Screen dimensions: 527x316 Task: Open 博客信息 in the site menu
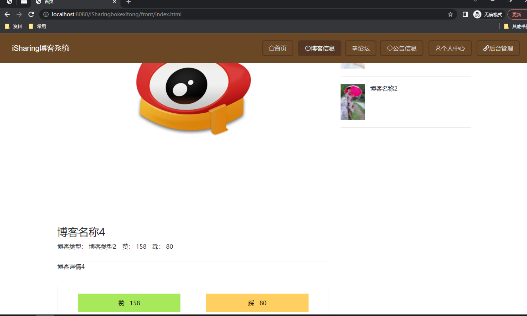[320, 48]
